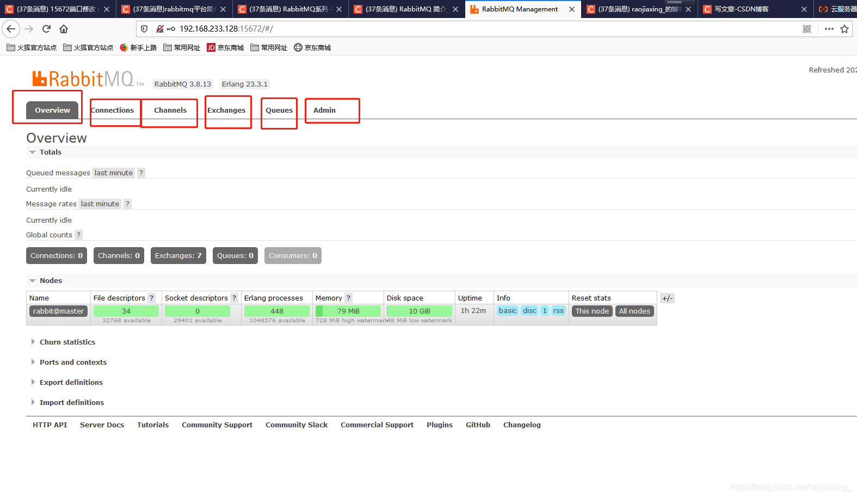Reload the page with the refresh icon
The width and height of the screenshot is (857, 497).
[46, 29]
